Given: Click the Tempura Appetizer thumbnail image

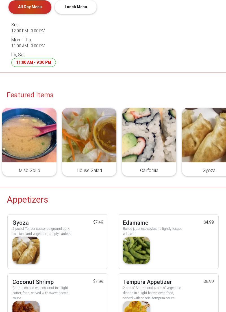Looking at the screenshot, I should [x=136, y=306].
